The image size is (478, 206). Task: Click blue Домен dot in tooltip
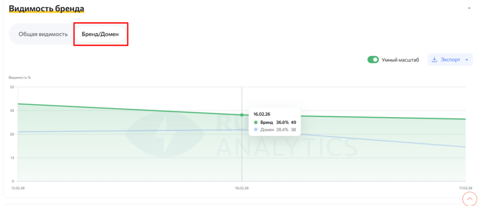255,129
